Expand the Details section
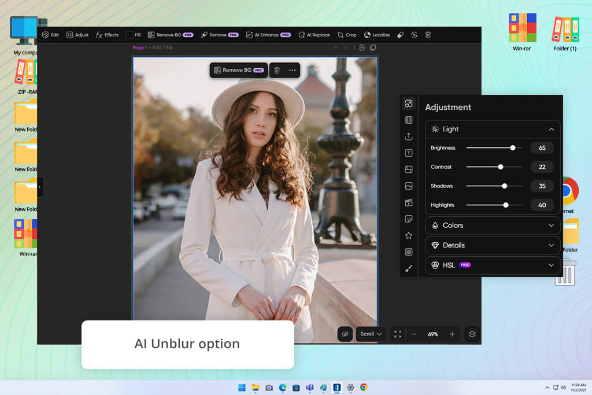 (x=493, y=245)
